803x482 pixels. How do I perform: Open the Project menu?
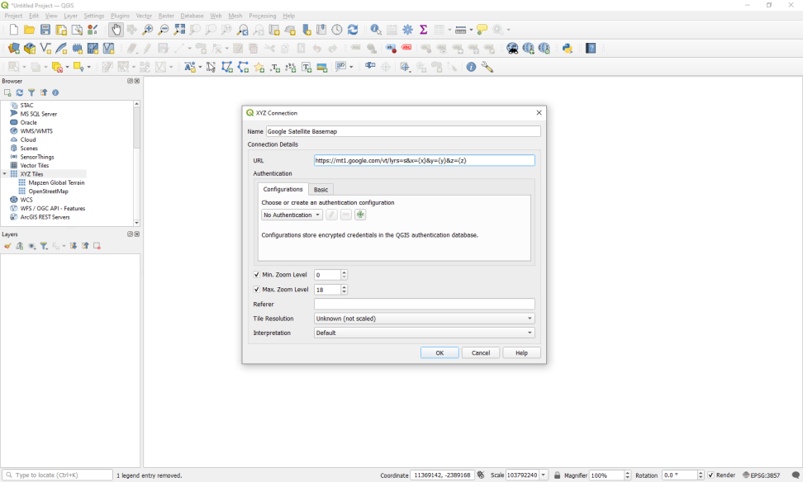(x=13, y=16)
